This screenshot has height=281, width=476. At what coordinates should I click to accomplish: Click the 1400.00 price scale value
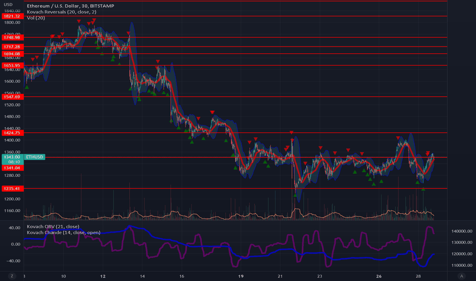click(12, 140)
